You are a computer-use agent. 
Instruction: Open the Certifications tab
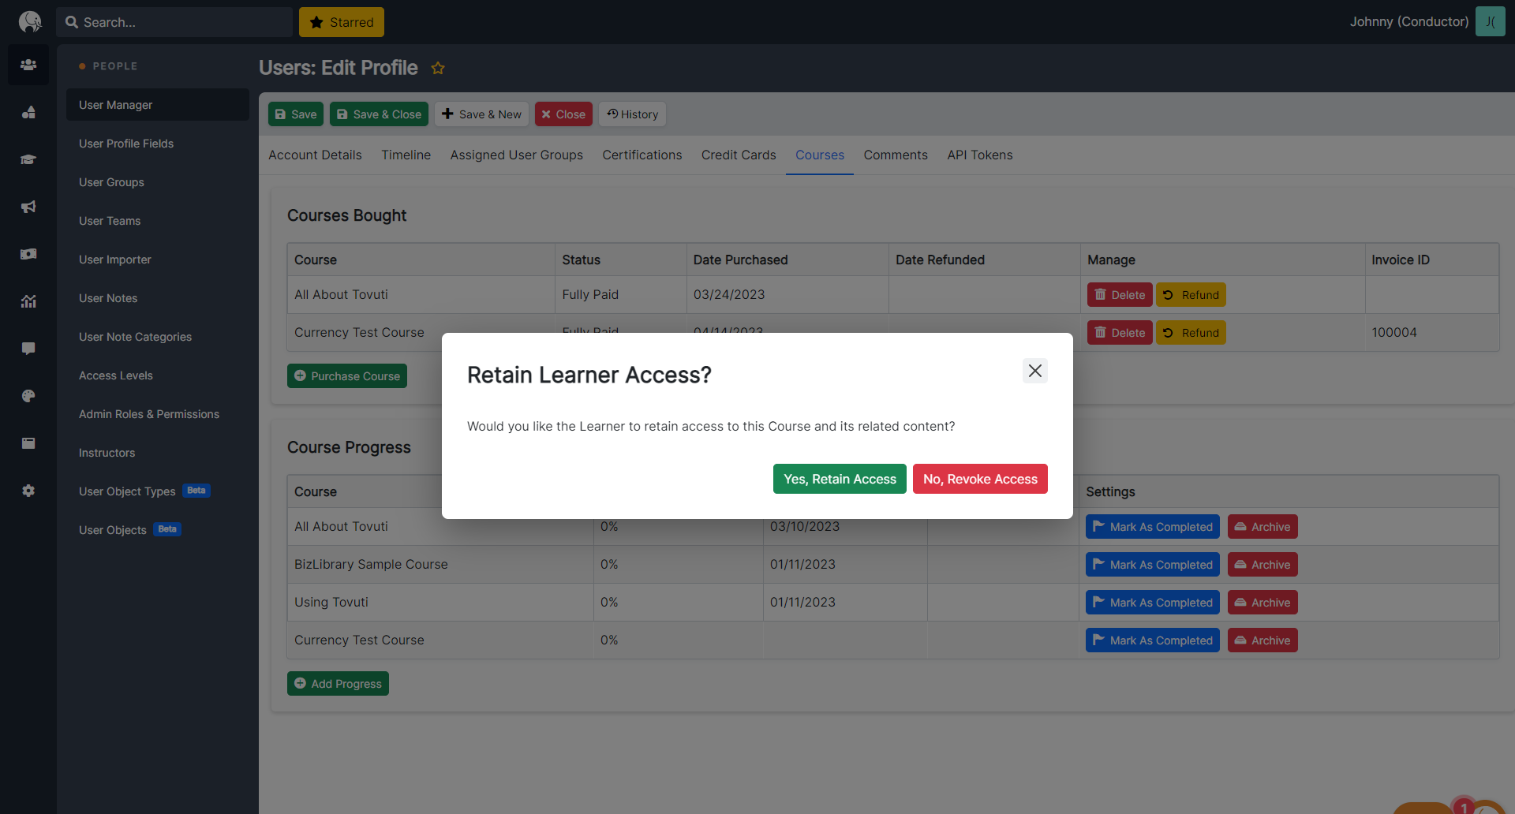coord(642,155)
